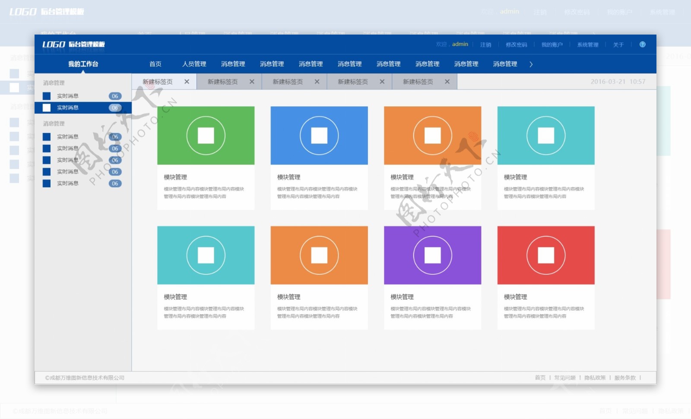Open 系统管理 link in the header

(x=588, y=44)
